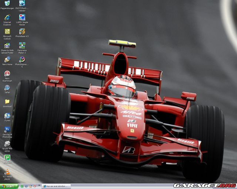Click the iTunes desktop shortcut
237x189 pixels.
(7, 116)
